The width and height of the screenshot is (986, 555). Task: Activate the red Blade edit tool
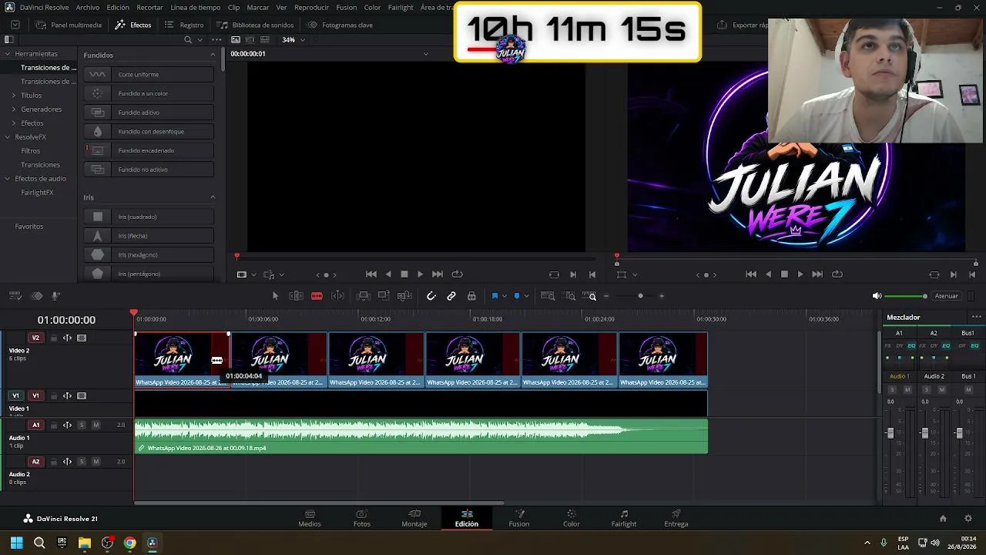(x=317, y=296)
